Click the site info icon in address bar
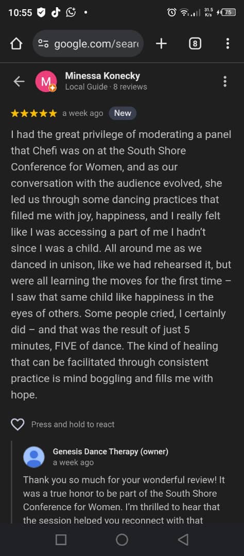Image resolution: width=244 pixels, height=556 pixels. (44, 44)
